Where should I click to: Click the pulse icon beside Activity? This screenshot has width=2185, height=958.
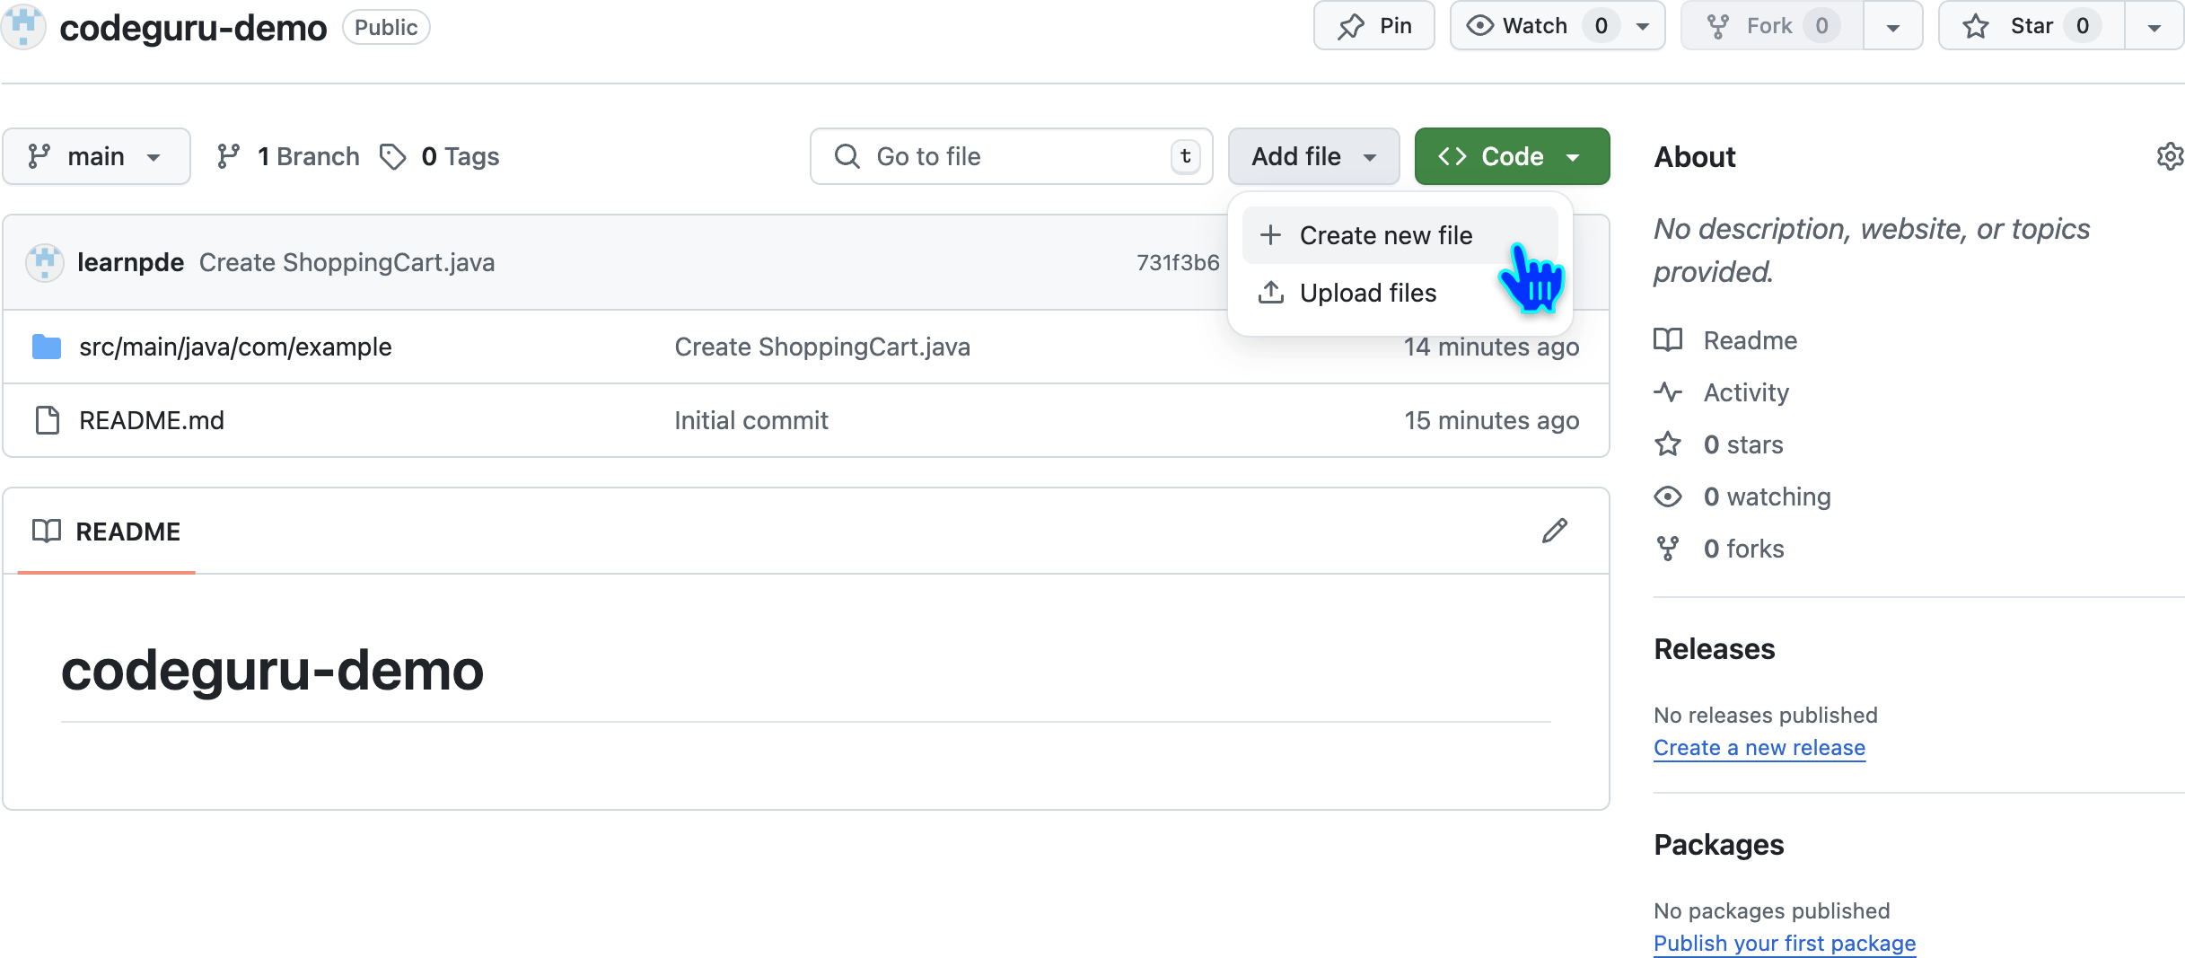(x=1668, y=392)
